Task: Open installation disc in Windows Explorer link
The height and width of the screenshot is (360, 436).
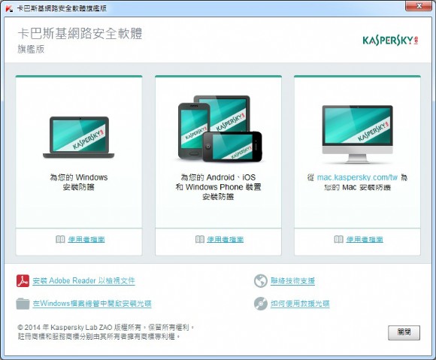Action: (92, 304)
